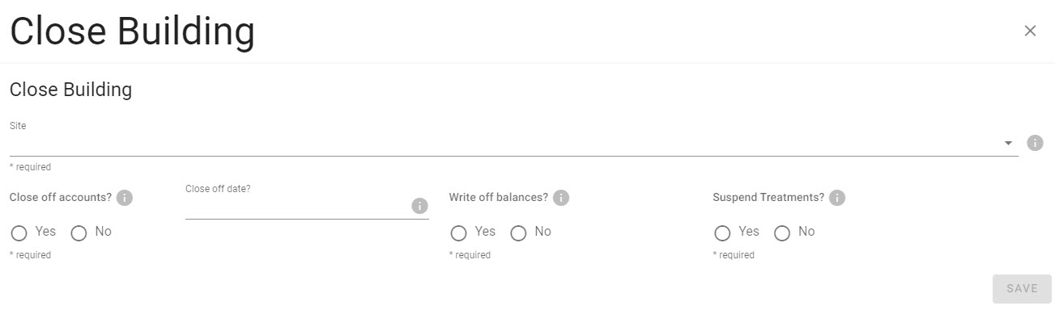Click the Suspend Treatments label

click(x=768, y=198)
